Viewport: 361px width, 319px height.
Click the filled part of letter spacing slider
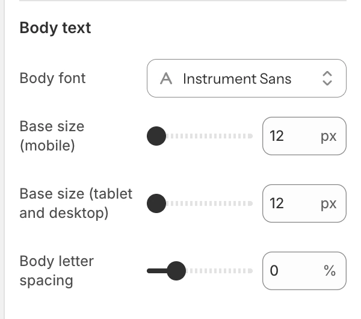pos(157,271)
